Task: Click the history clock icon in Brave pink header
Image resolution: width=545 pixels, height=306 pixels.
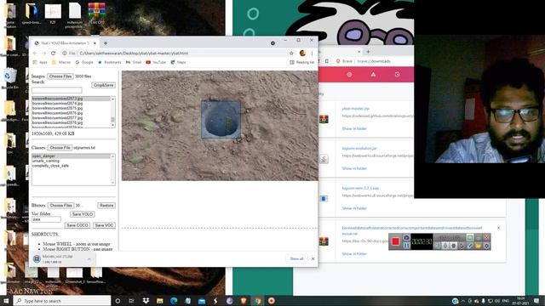Action: (x=398, y=75)
